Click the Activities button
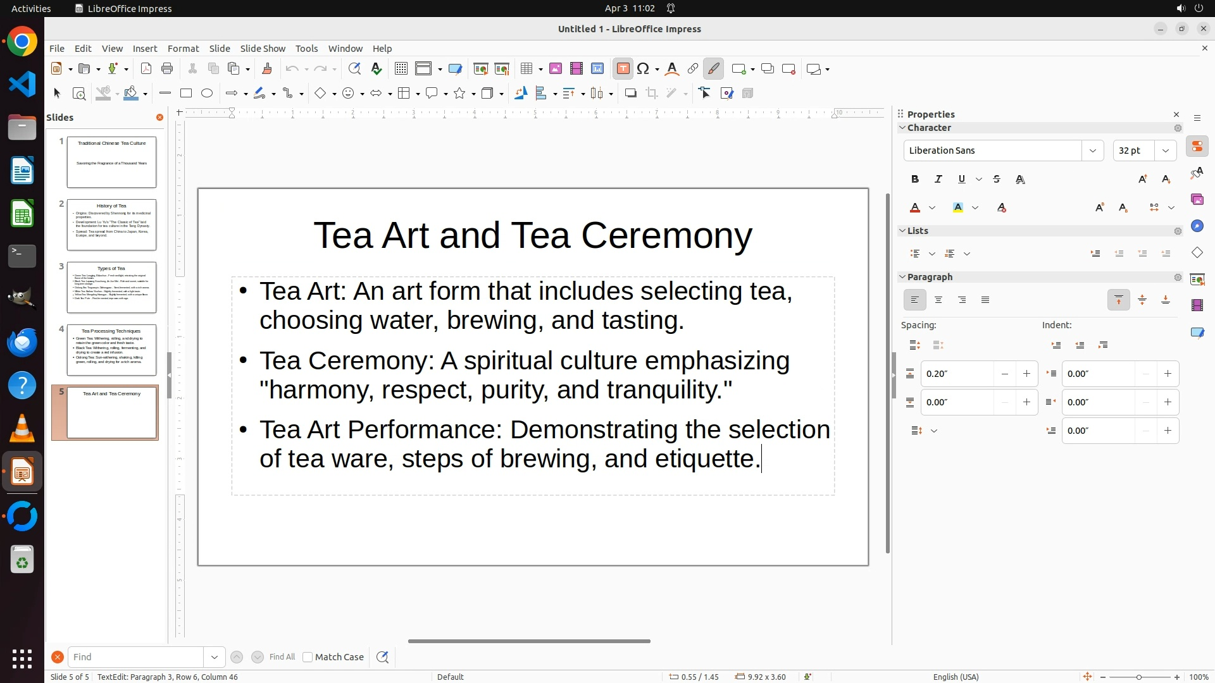This screenshot has height=683, width=1215. click(x=31, y=8)
